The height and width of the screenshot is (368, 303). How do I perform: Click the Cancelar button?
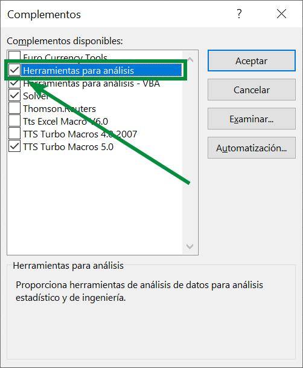[252, 90]
